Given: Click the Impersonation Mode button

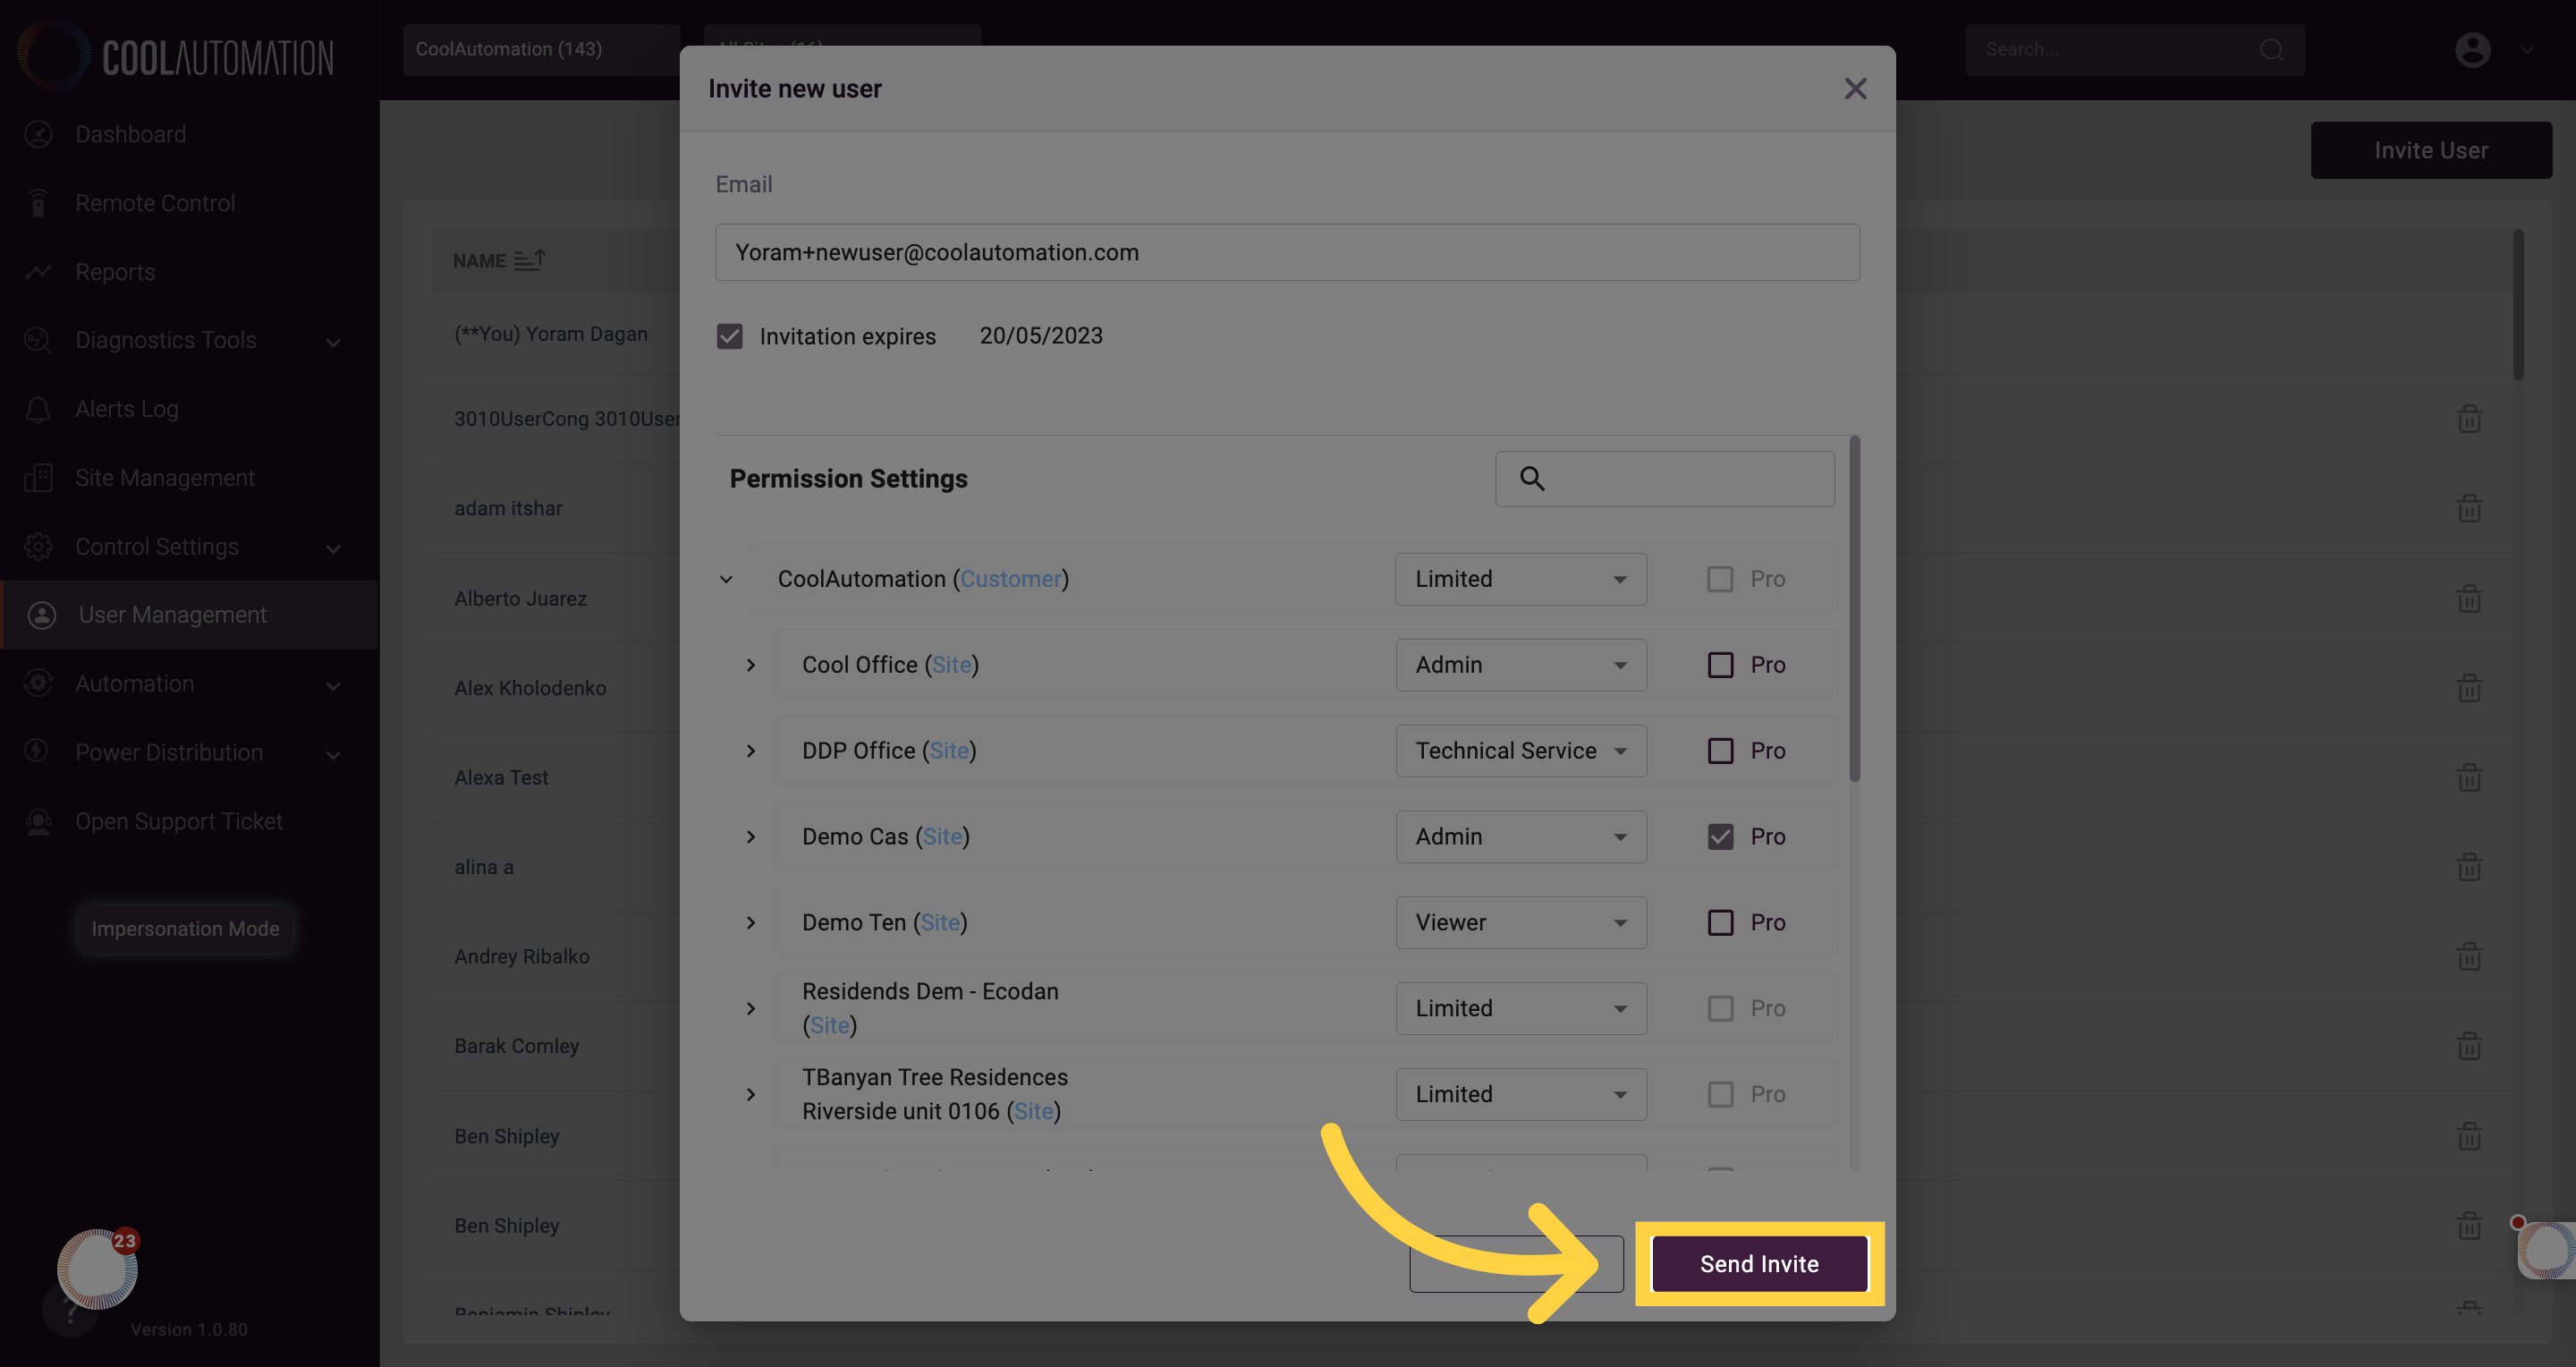Looking at the screenshot, I should tap(185, 929).
